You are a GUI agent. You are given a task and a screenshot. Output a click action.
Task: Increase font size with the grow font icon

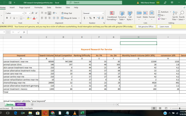(33, 13)
